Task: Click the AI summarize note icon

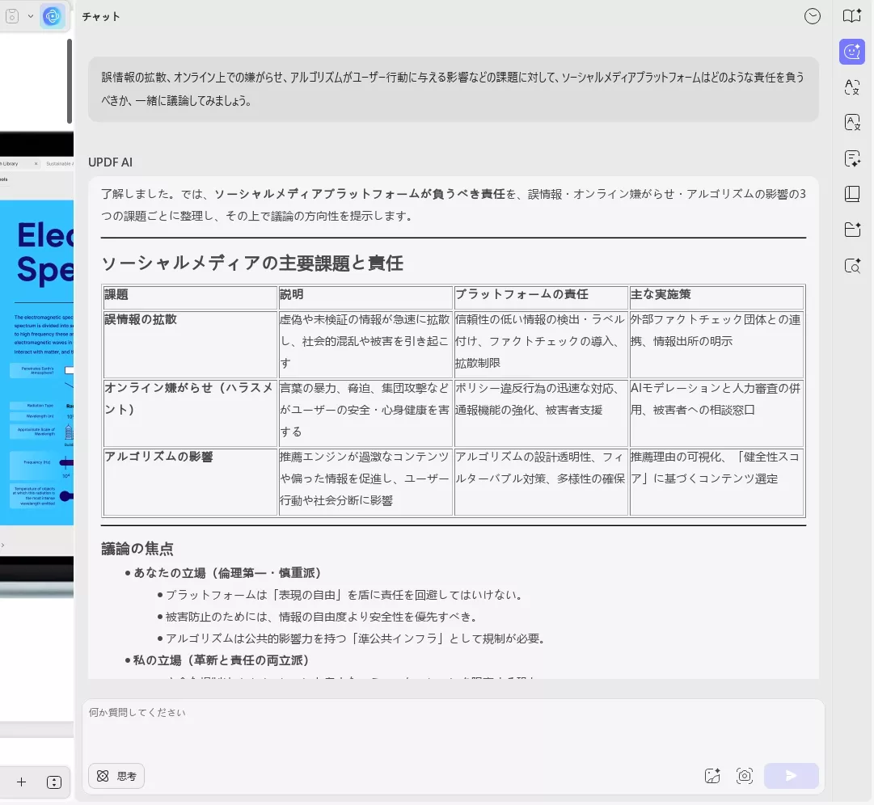Action: pyautogui.click(x=851, y=158)
